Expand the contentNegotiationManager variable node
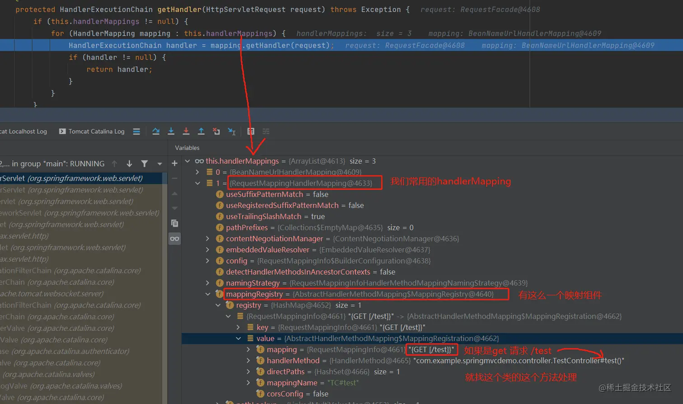Screen dimensions: 683x404 coord(207,239)
